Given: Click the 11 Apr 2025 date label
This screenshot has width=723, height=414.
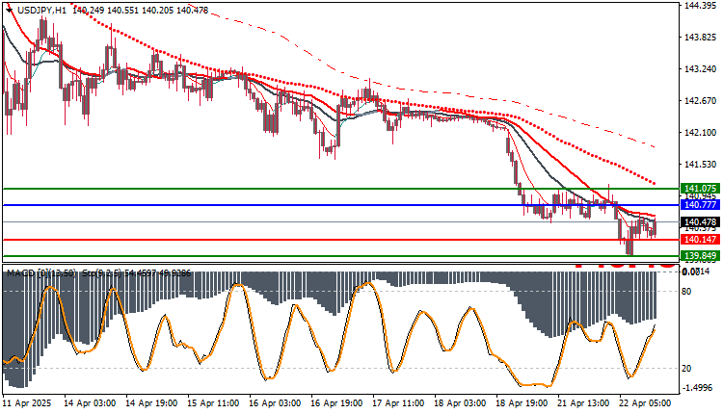Looking at the screenshot, I should coord(27,403).
